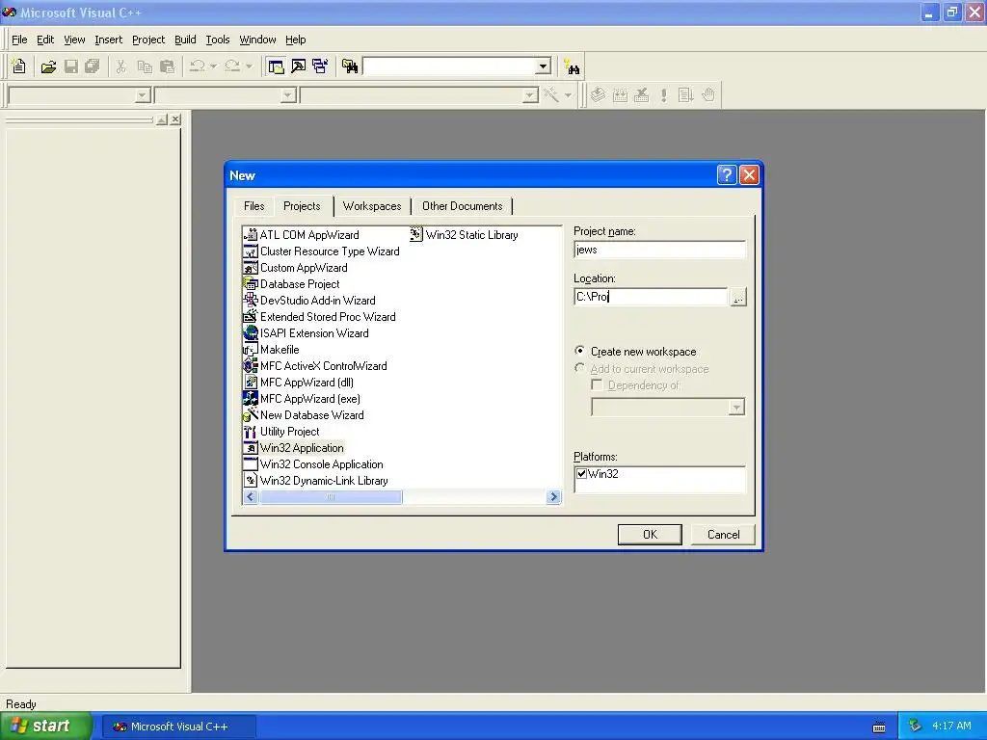987x740 pixels.
Task: Open the Build menu
Action: point(185,40)
